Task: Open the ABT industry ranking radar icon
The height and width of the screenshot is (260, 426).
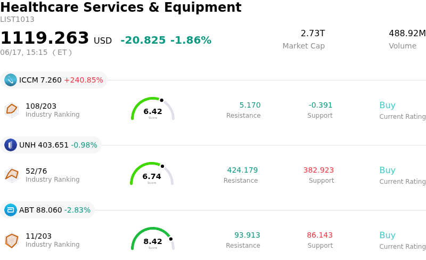Action: (12, 240)
